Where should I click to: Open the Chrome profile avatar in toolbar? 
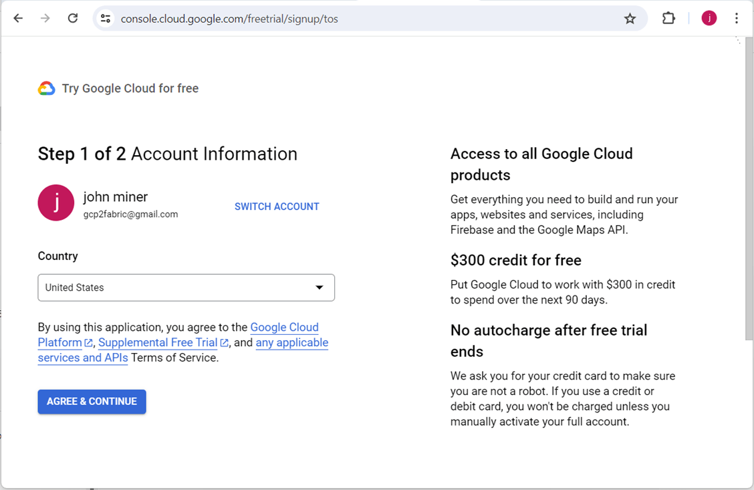click(x=709, y=19)
